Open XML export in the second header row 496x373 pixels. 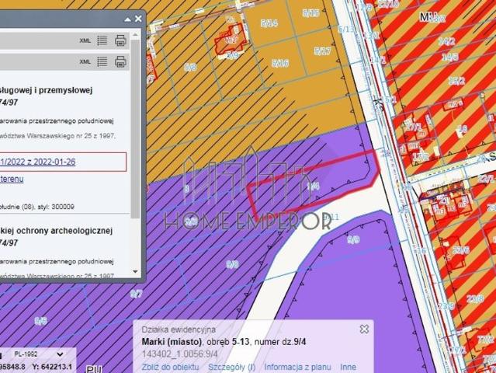pyautogui.click(x=85, y=62)
